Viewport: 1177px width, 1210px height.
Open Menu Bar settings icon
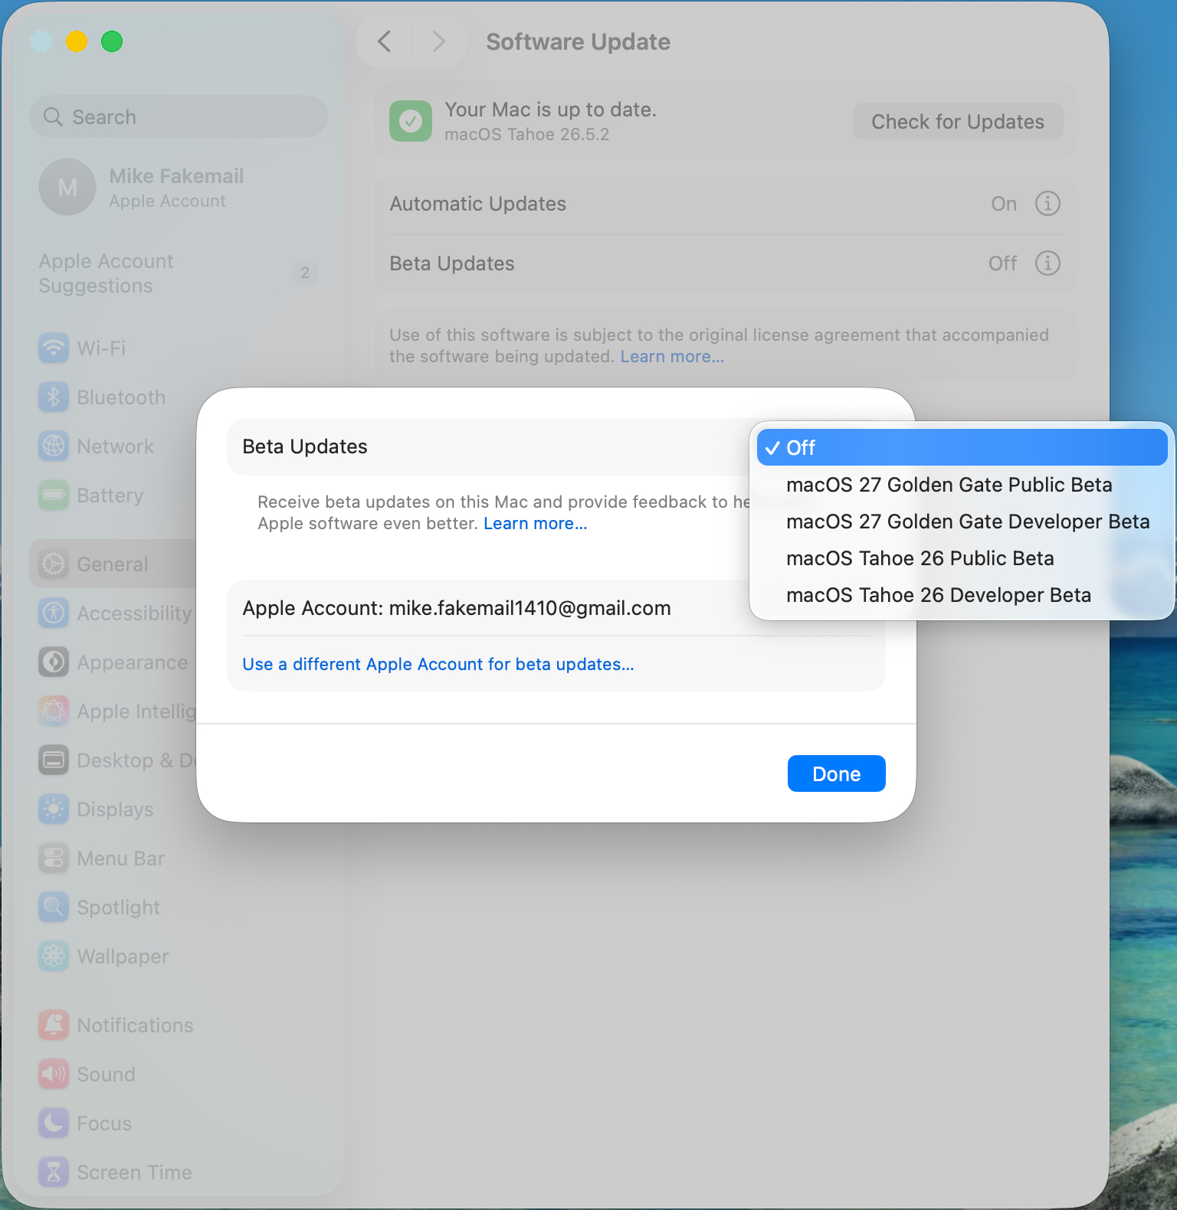click(x=54, y=858)
